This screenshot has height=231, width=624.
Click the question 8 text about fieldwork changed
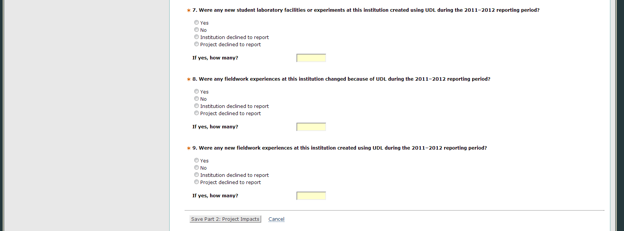pos(341,79)
